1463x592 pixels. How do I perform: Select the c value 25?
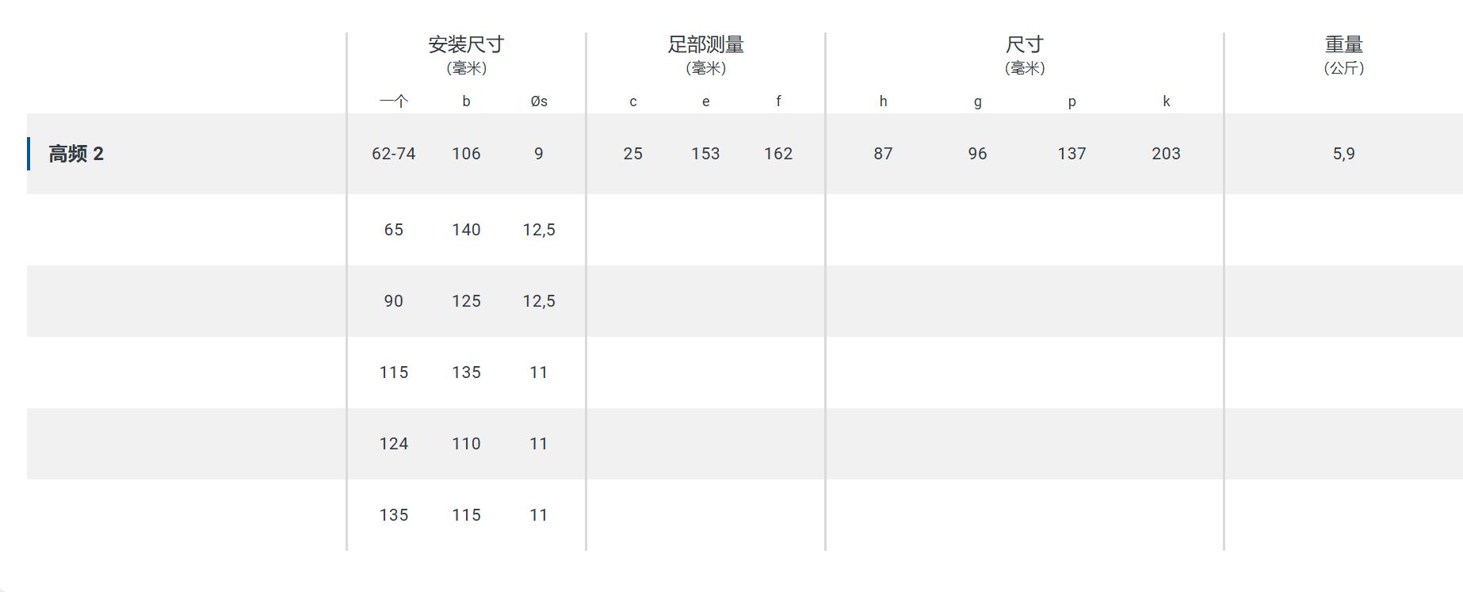point(632,154)
